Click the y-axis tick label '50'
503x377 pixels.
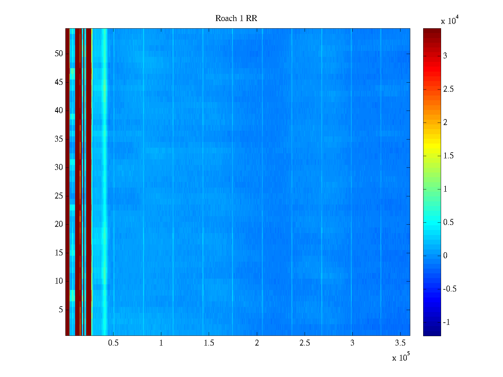(59, 54)
